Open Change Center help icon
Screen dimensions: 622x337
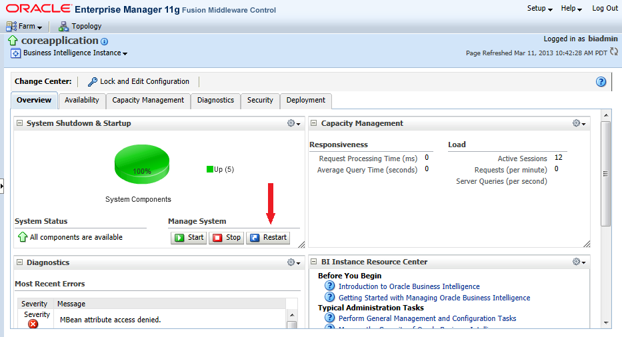point(601,82)
